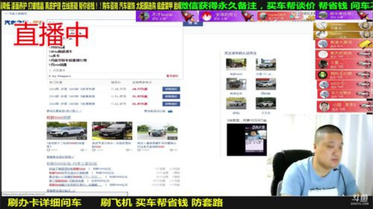This screenshot has height=209, width=373.
Task: Click the comment icon under the black sedan video
Action: [x=127, y=150]
